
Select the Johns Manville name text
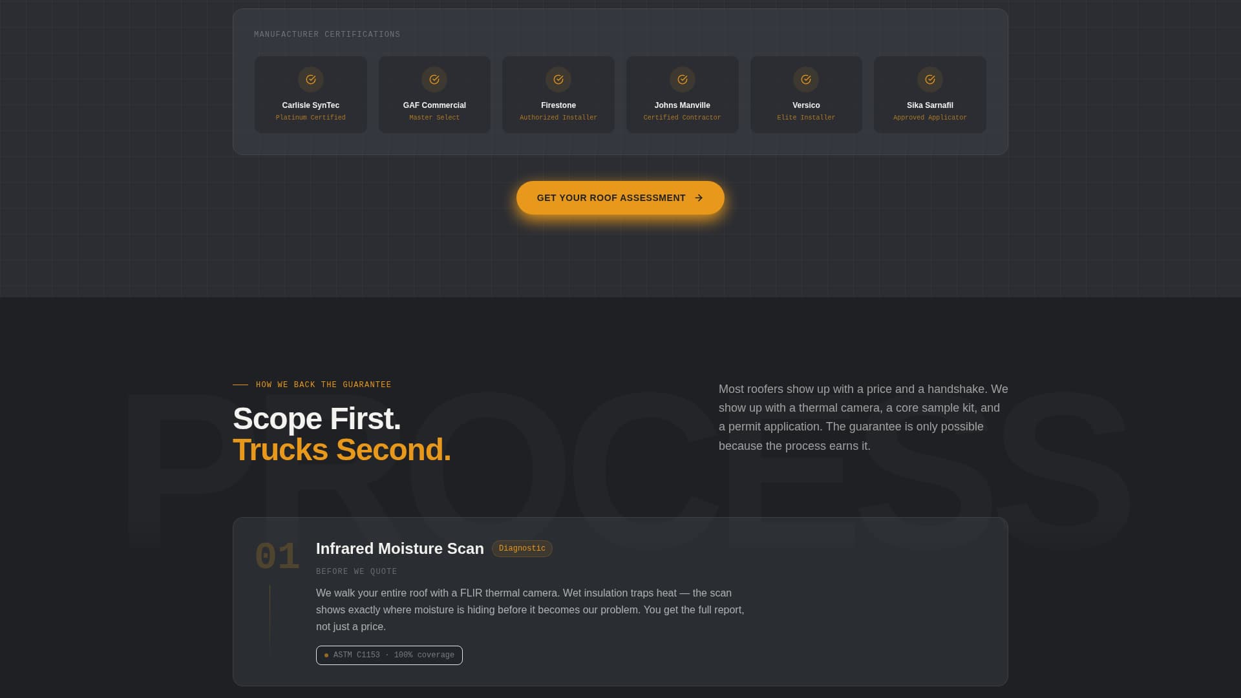pyautogui.click(x=683, y=105)
